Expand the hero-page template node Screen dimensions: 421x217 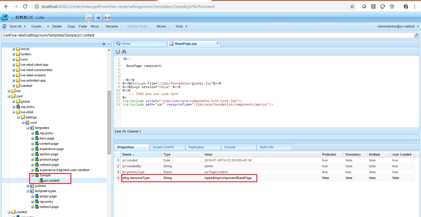(32, 138)
